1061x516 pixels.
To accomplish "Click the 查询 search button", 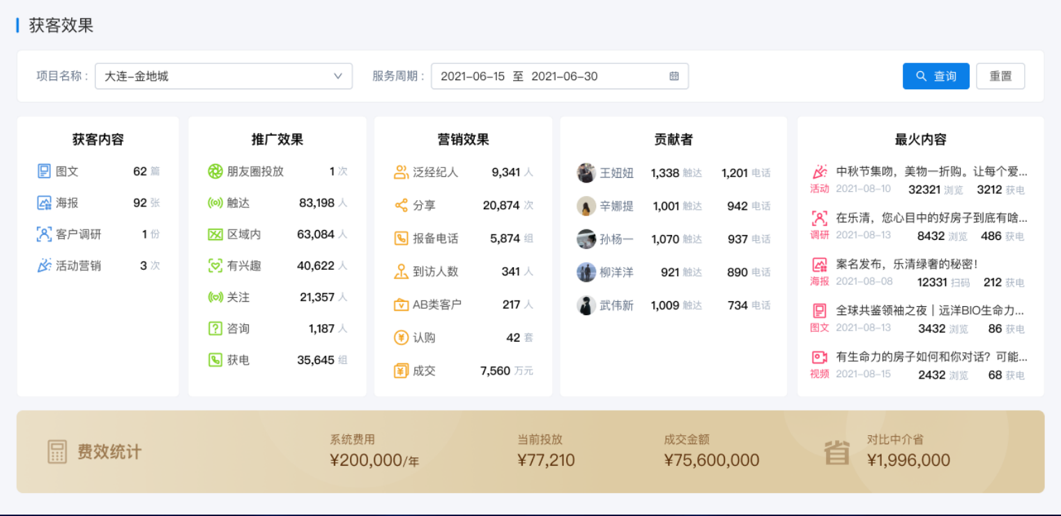I will pos(936,76).
